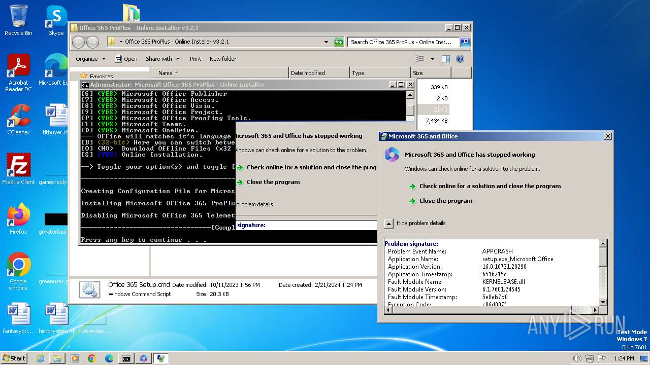Open fitbuyer.rtf document icon
This screenshot has width=650, height=365.
click(55, 120)
